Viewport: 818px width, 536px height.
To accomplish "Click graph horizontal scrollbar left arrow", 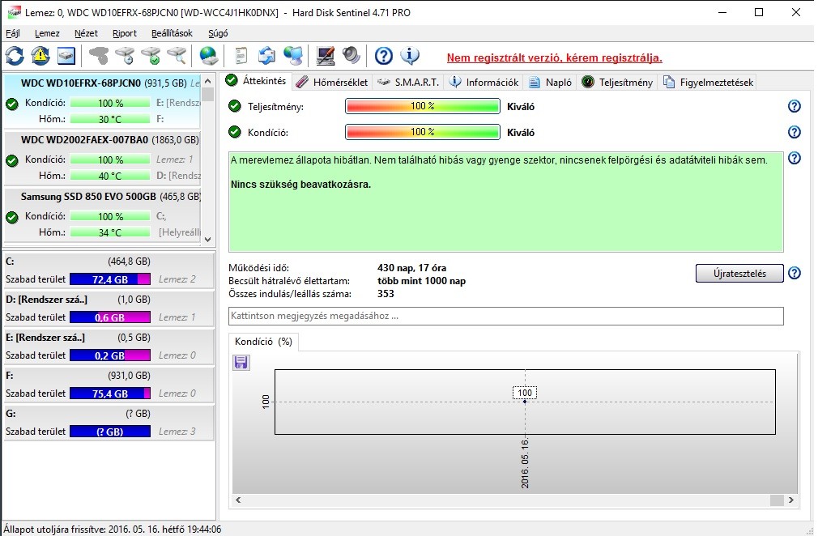I will [x=238, y=500].
